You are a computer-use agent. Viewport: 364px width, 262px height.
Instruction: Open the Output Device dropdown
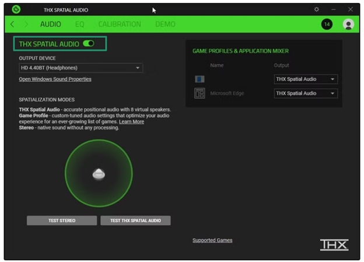[80, 68]
